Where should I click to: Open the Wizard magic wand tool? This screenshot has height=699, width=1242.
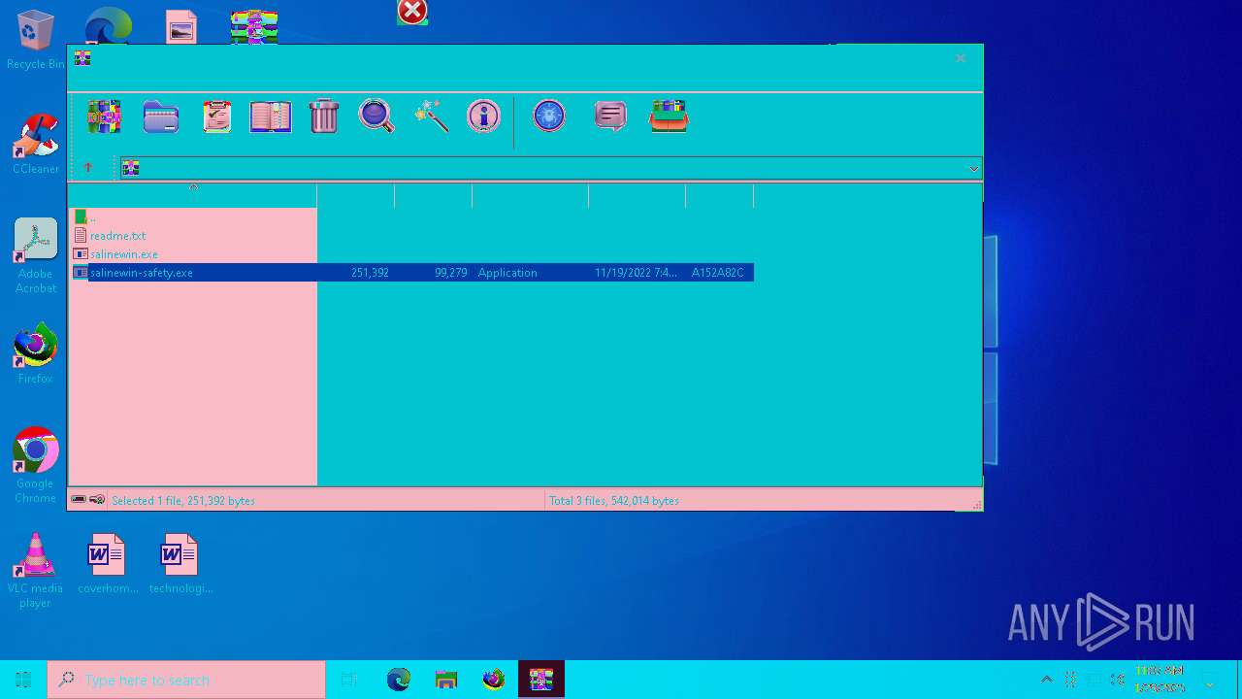431,116
